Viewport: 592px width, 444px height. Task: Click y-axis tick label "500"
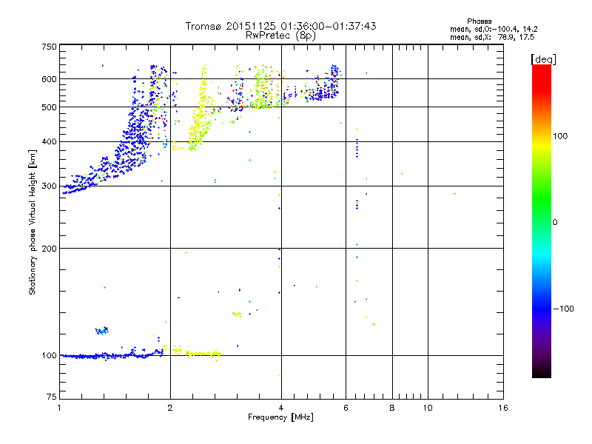[49, 107]
